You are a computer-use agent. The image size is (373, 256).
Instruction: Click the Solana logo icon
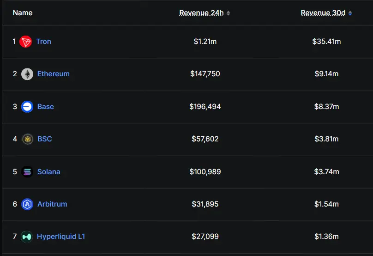27,172
